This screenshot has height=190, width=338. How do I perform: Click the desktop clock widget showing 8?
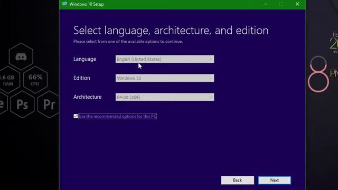318,74
